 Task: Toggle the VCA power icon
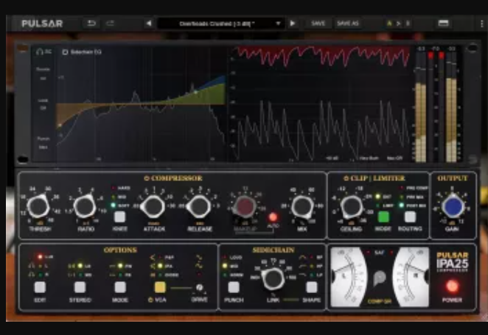(x=151, y=300)
